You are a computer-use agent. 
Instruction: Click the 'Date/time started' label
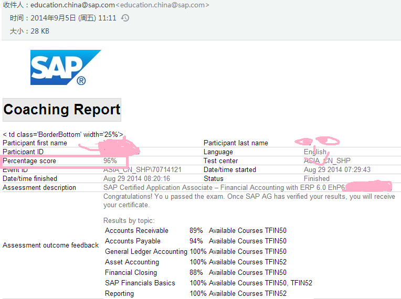click(230, 169)
